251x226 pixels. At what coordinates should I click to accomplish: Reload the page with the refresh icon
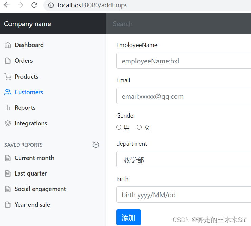pos(34,5)
